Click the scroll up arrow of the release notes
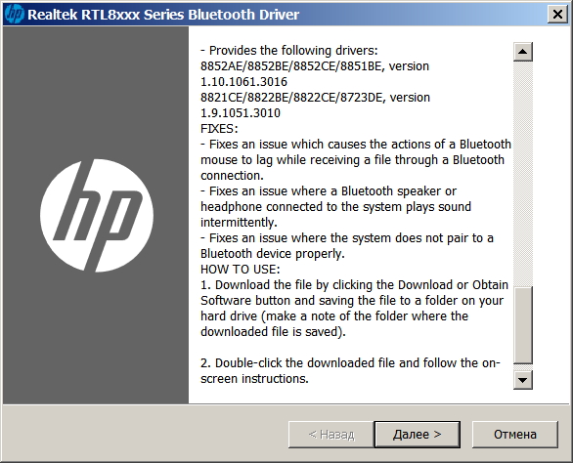 coord(522,52)
